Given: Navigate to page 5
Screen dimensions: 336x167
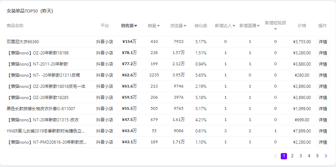Looking at the screenshot, I should point(317,156).
